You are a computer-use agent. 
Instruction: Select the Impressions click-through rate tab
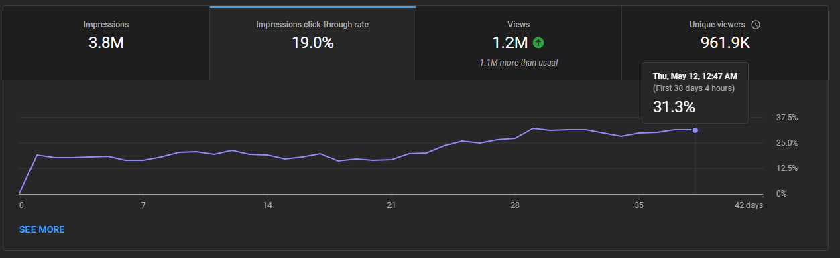(x=312, y=43)
